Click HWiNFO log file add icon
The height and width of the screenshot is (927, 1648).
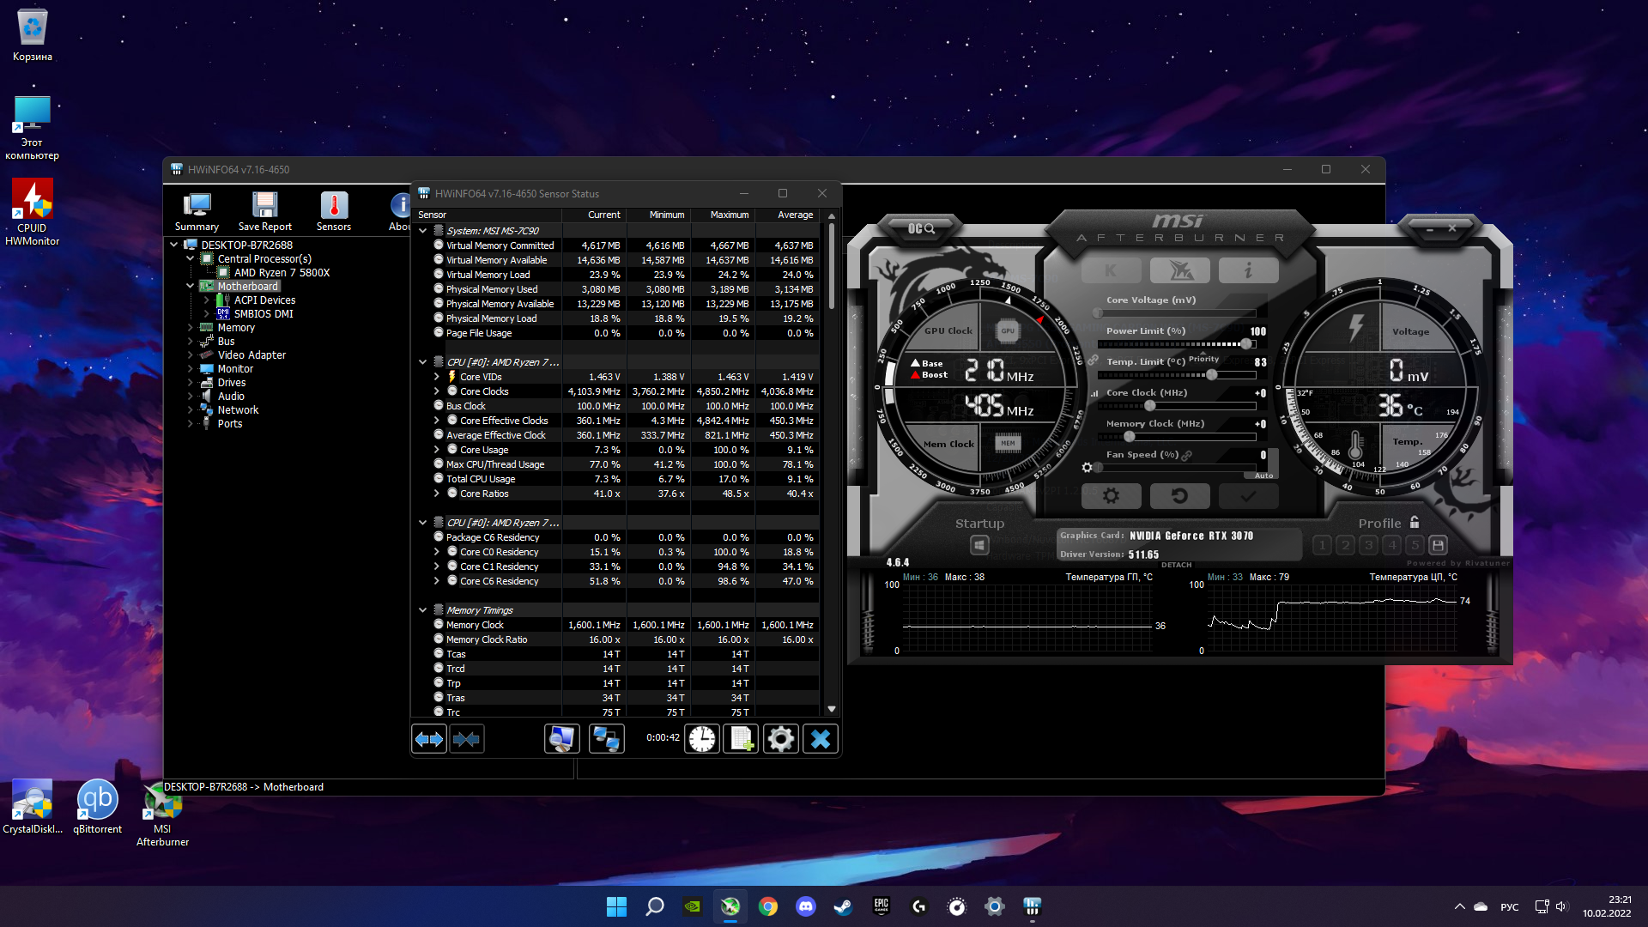pyautogui.click(x=741, y=738)
